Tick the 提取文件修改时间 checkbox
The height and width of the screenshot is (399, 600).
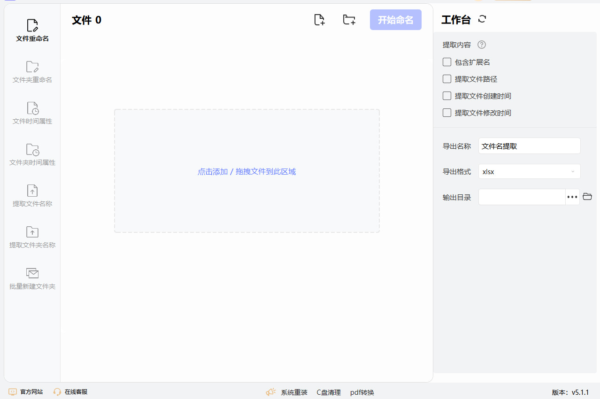coord(447,113)
